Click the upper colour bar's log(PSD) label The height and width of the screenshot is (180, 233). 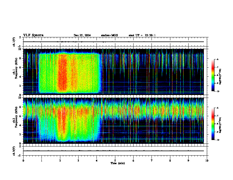[x=220, y=76]
